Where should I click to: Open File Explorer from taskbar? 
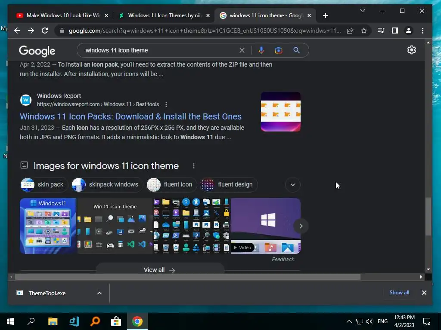[53, 321]
